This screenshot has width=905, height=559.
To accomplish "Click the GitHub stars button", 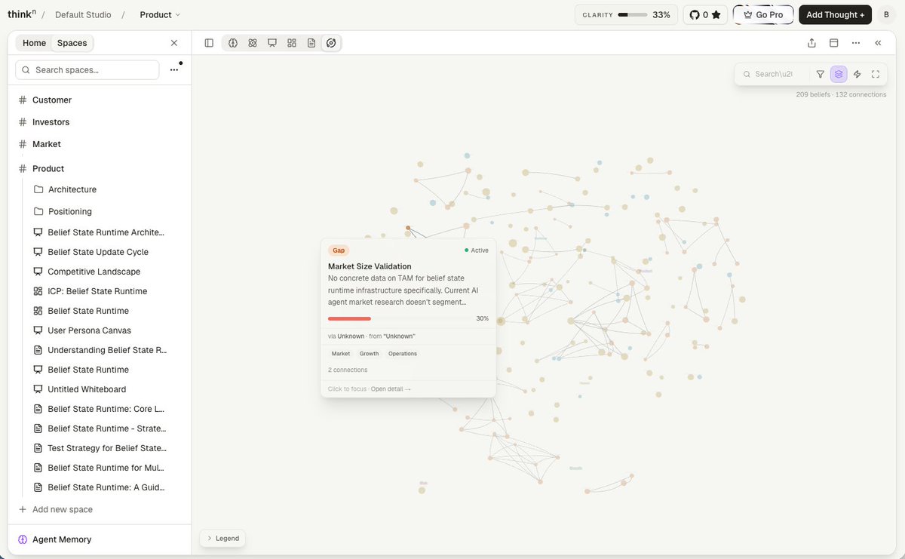I will (x=705, y=14).
